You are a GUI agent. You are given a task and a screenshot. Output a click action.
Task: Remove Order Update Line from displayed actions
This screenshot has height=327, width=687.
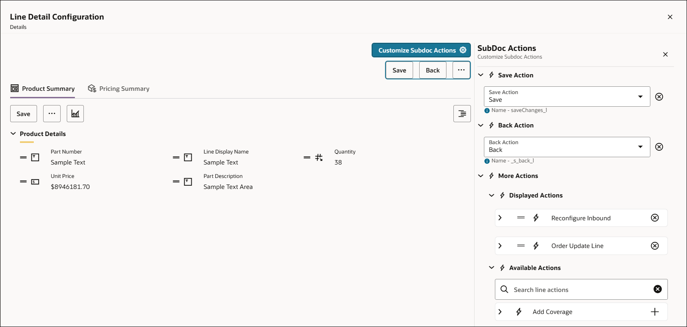tap(655, 246)
